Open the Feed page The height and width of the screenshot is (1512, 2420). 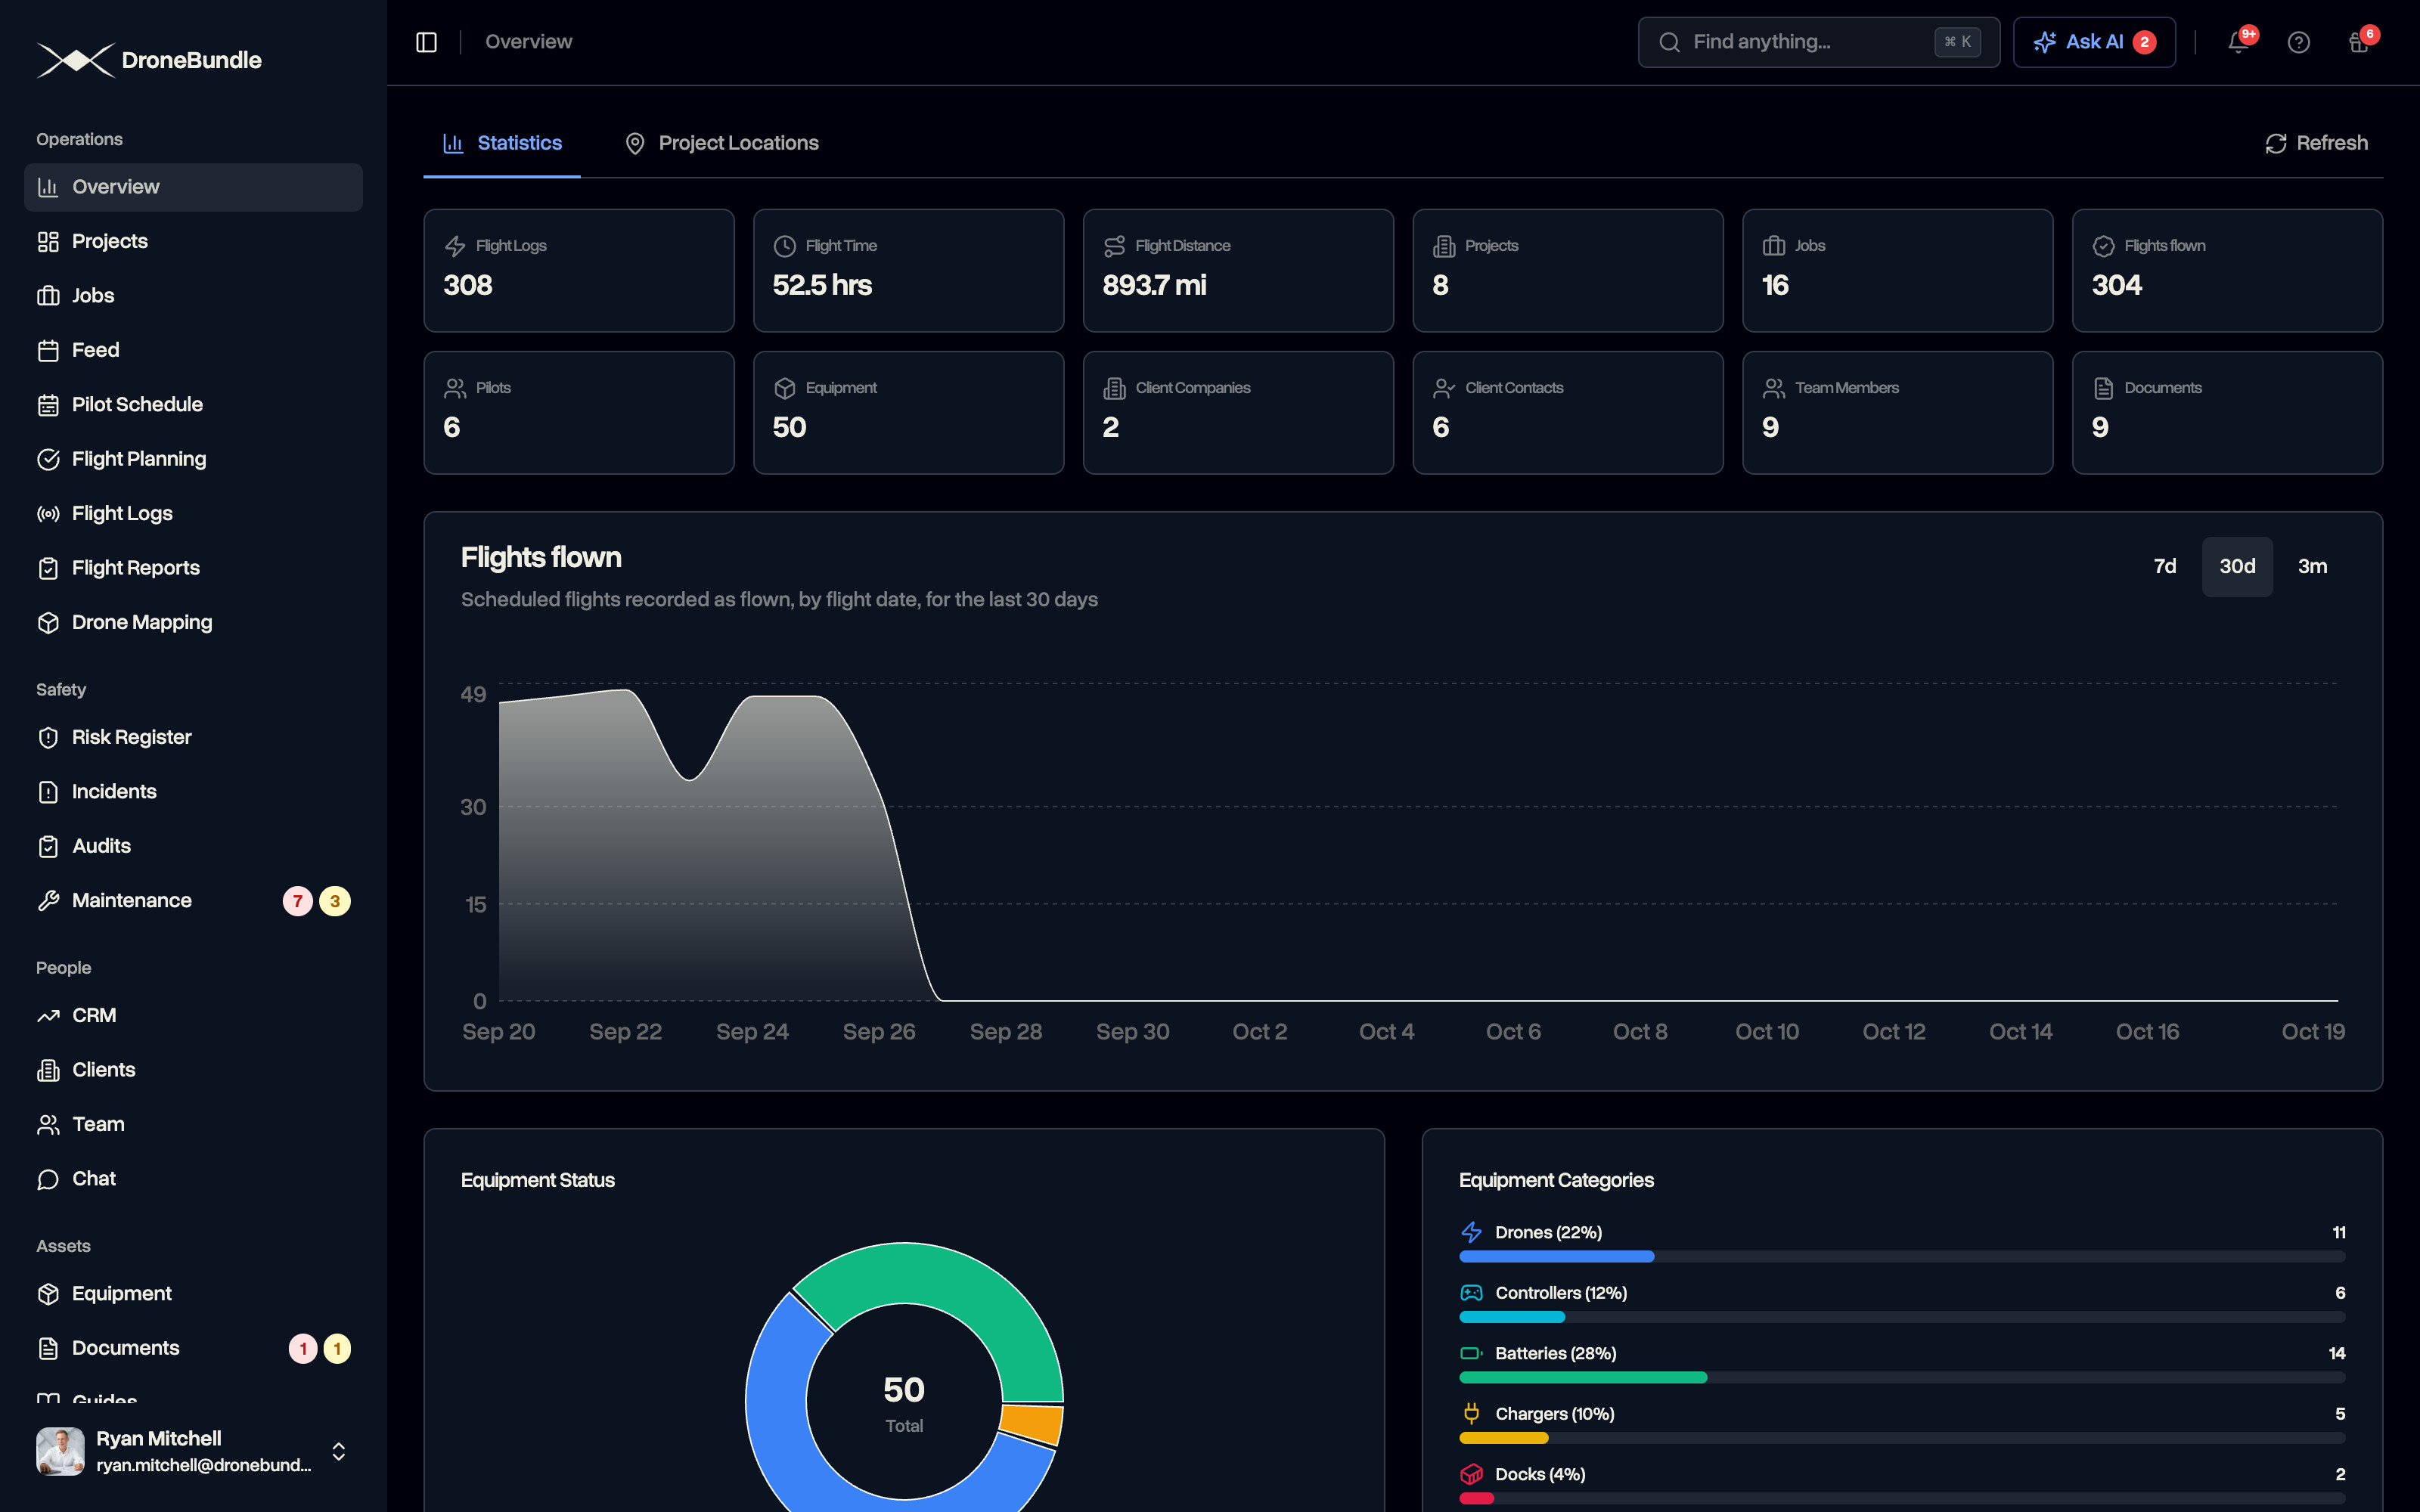click(193, 350)
